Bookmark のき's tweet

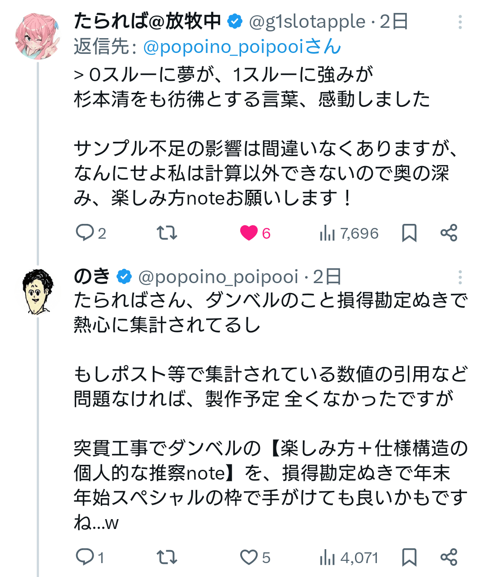coord(409,558)
